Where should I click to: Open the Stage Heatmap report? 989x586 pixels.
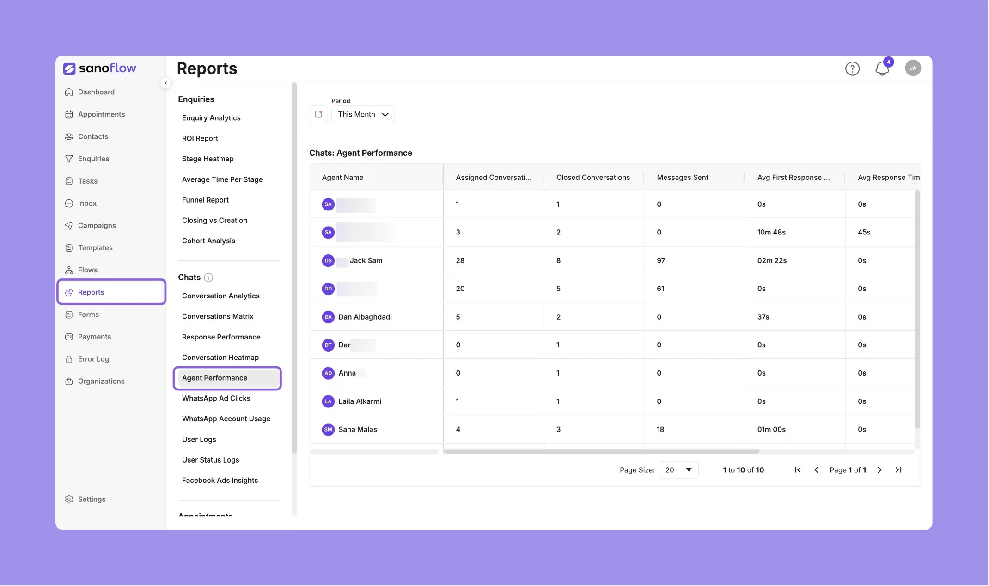coord(208,159)
